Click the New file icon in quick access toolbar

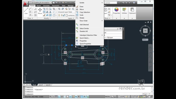click(x=54, y=2)
